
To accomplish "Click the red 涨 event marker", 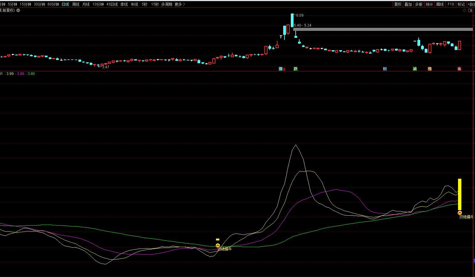I will 459,69.
